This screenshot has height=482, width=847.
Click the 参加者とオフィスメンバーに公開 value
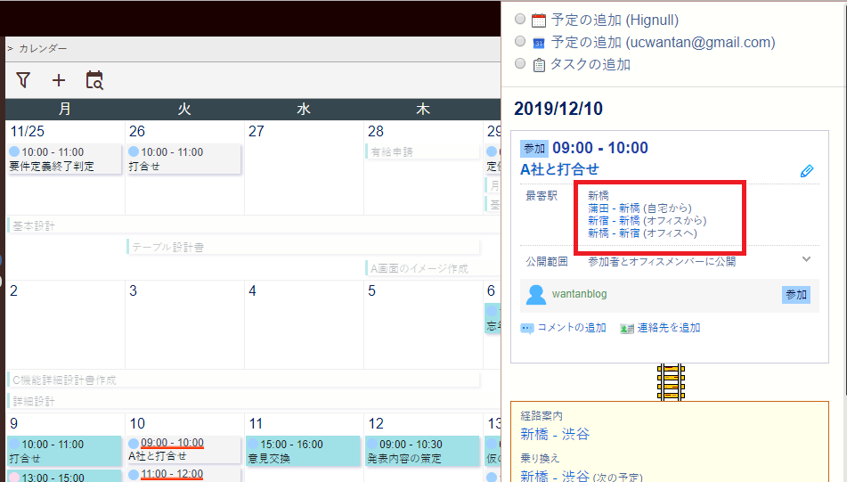(x=662, y=262)
